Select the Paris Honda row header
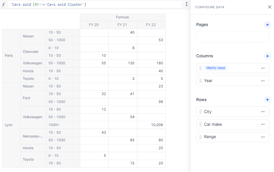Image resolution: width=274 pixels, height=172 pixels. coord(33,71)
